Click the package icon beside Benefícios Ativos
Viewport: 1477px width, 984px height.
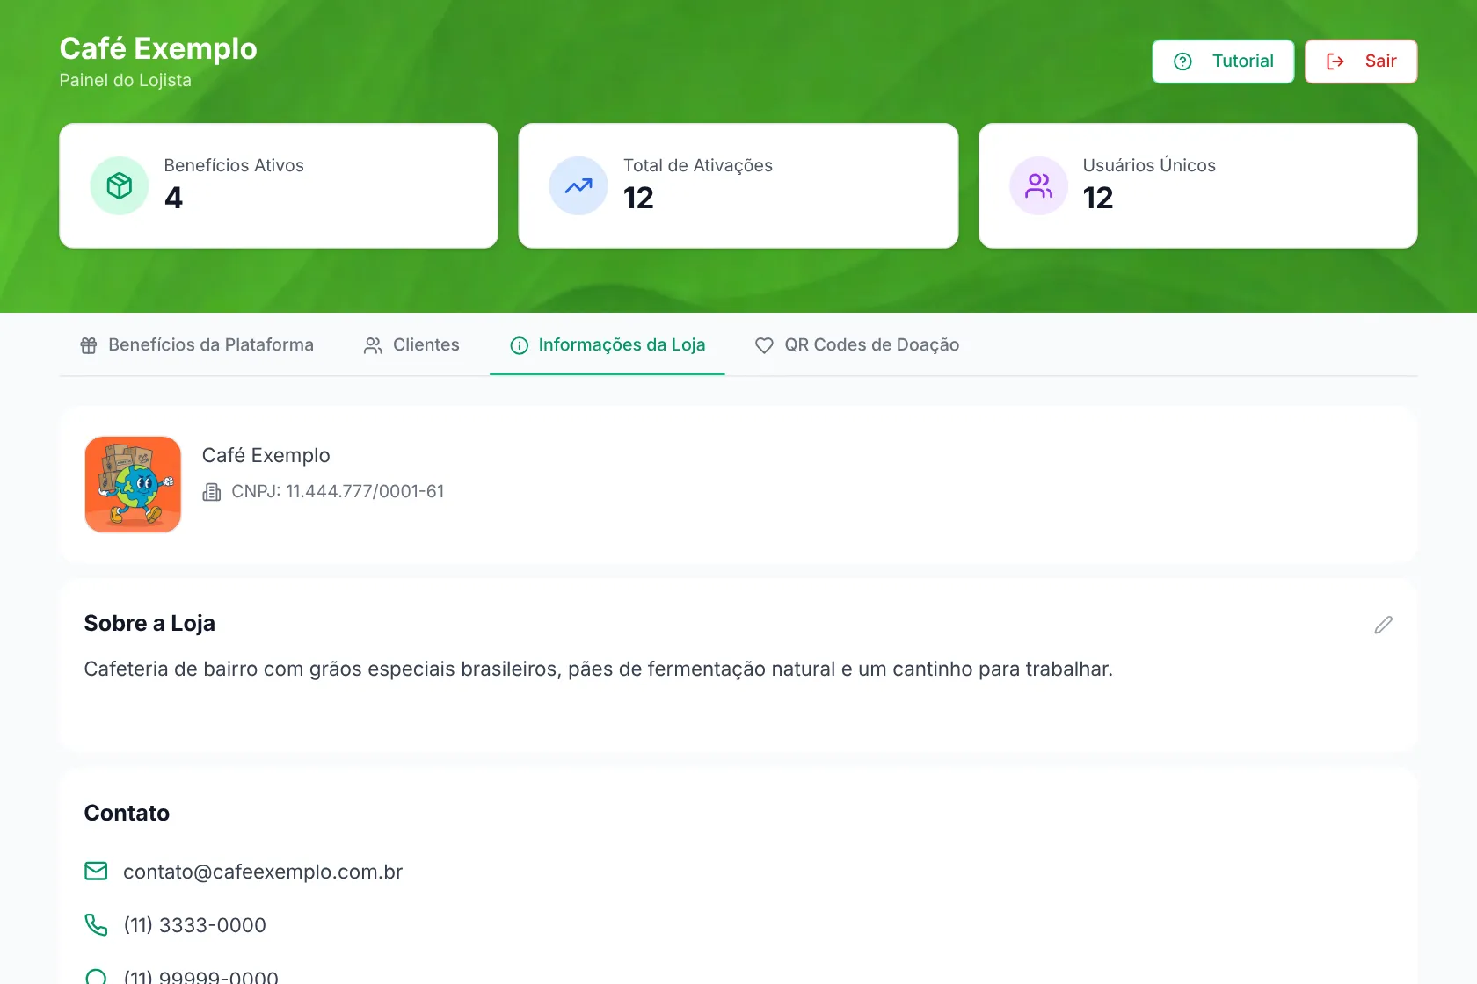pyautogui.click(x=120, y=185)
